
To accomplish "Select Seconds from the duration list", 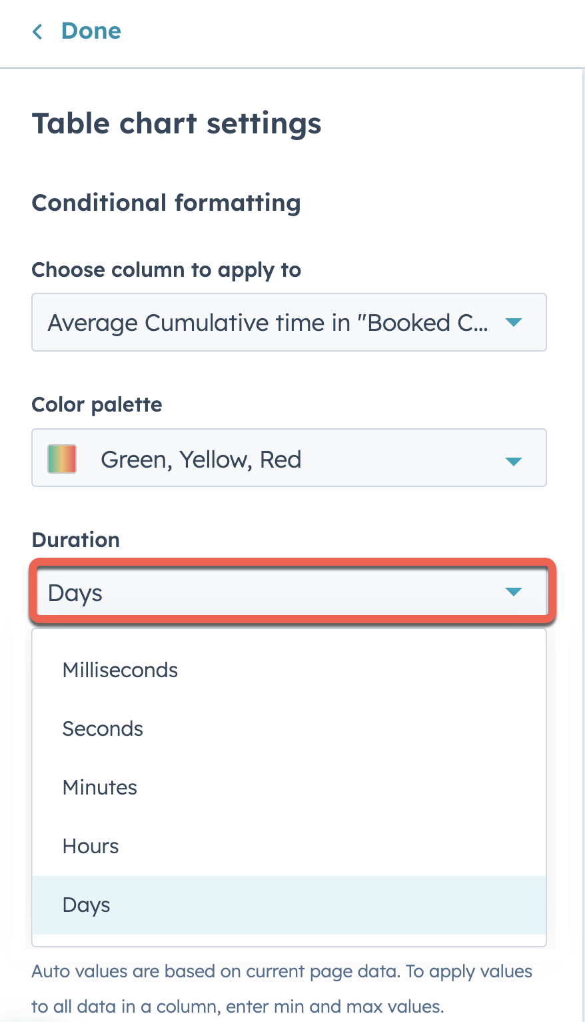I will (103, 728).
